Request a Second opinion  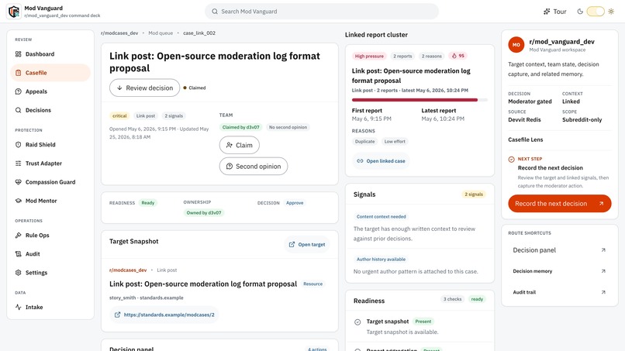click(254, 166)
